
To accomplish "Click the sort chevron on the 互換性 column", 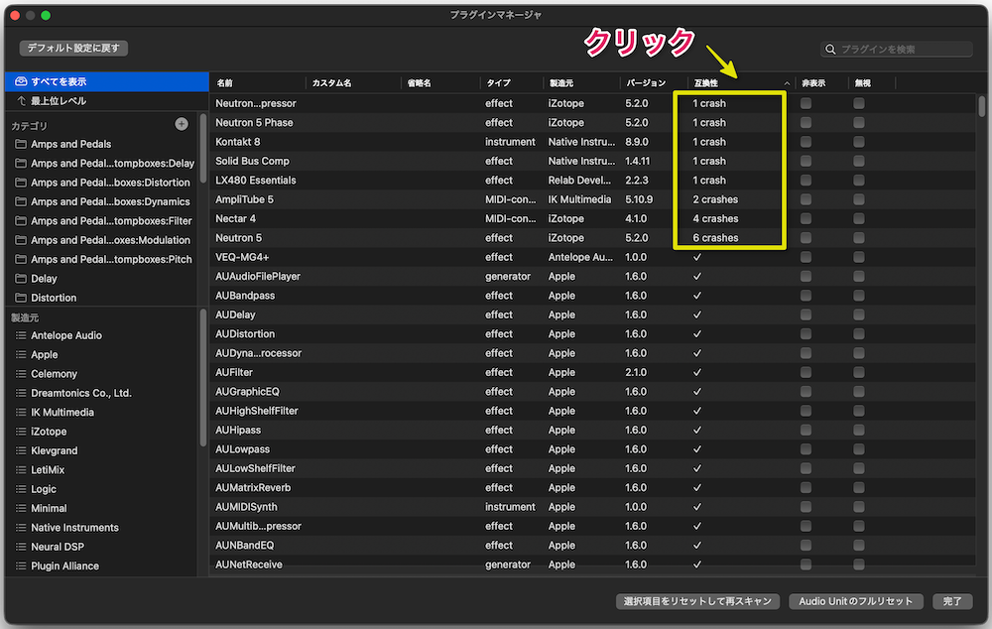I will point(787,83).
